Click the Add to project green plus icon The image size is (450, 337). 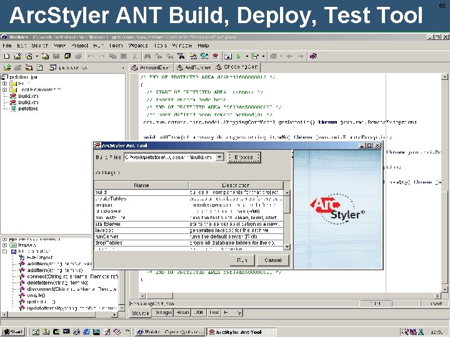click(7, 67)
